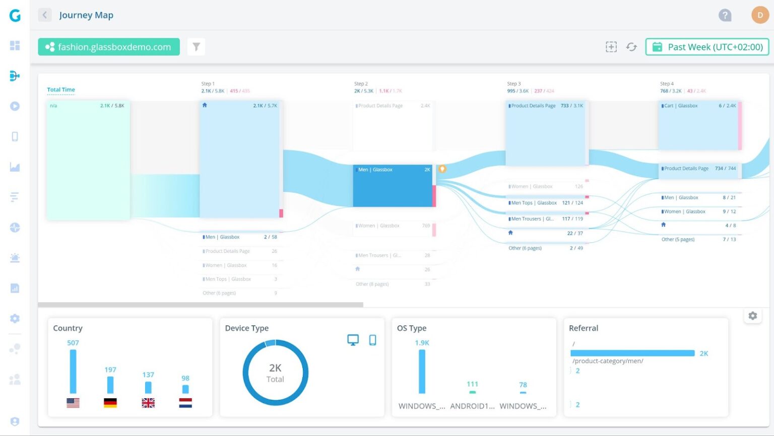Screen dimensions: 774x436
Task: Click the alerts icon in the left sidebar
Action: tap(15, 258)
